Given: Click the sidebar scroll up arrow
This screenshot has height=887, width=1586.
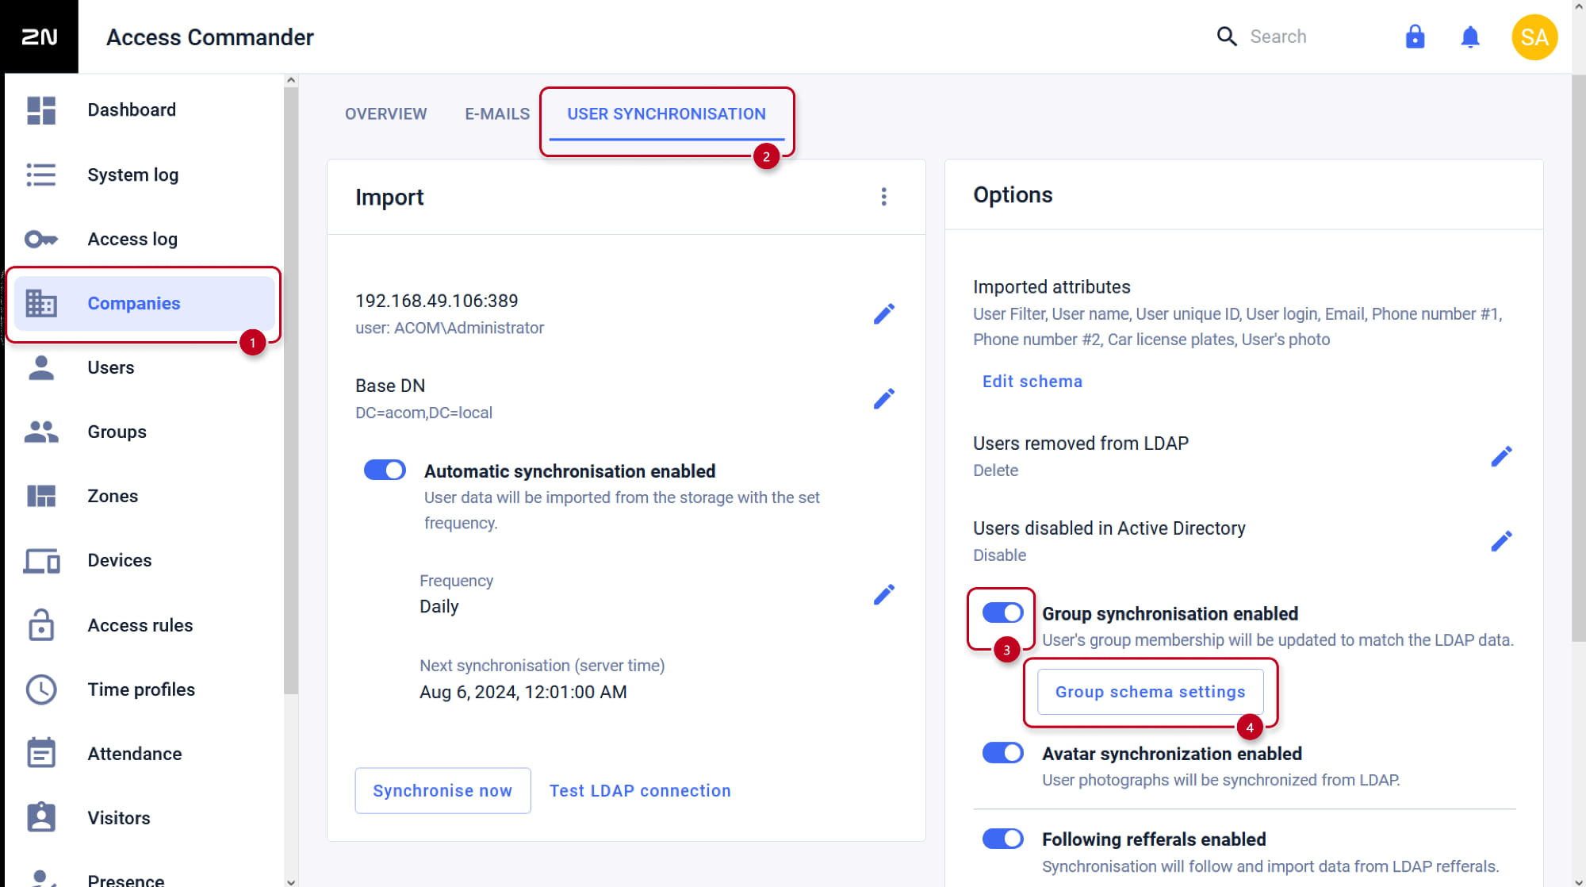Looking at the screenshot, I should [291, 80].
